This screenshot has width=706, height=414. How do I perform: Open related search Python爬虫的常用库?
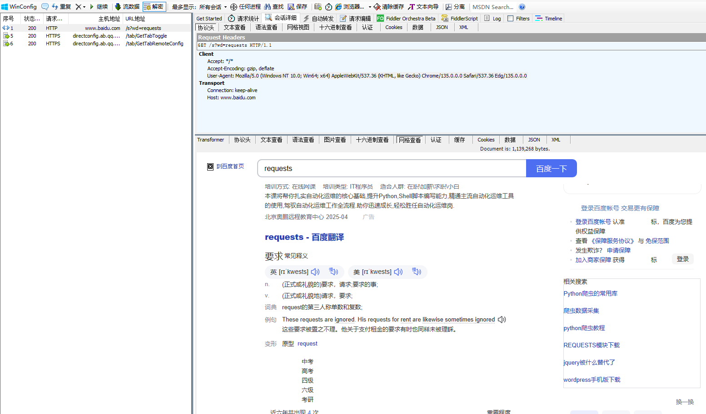(591, 293)
